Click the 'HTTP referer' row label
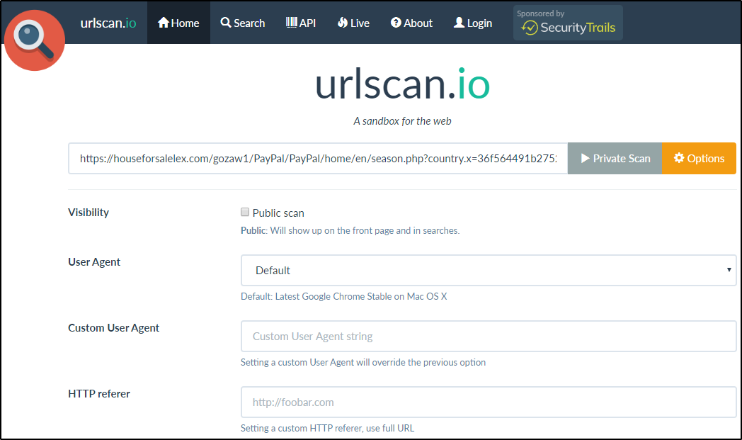This screenshot has height=440, width=742. (x=99, y=393)
